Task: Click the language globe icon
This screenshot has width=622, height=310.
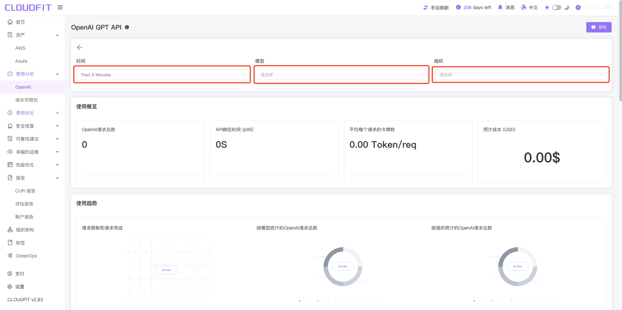Action: 524,7
